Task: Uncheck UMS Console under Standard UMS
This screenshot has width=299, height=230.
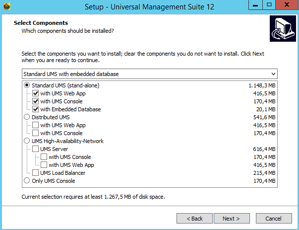Action: (x=36, y=101)
